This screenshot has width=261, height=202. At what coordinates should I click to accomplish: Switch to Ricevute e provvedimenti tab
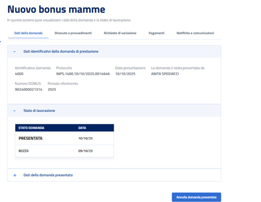tap(73, 33)
